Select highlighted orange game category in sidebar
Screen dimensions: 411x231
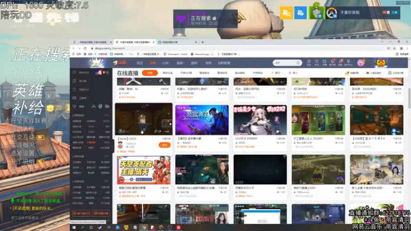(91, 143)
